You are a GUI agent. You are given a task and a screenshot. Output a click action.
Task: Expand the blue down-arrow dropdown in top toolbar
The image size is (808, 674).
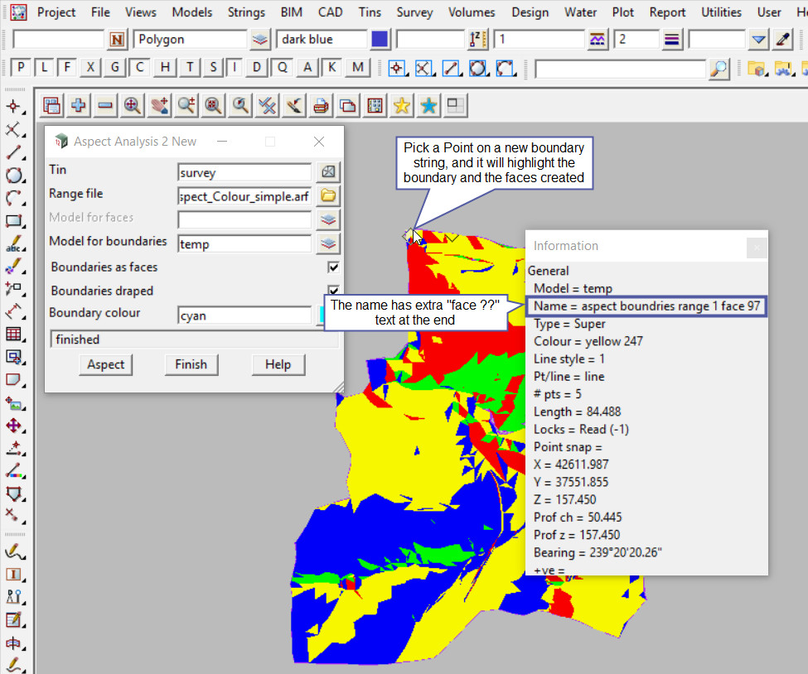(x=758, y=39)
